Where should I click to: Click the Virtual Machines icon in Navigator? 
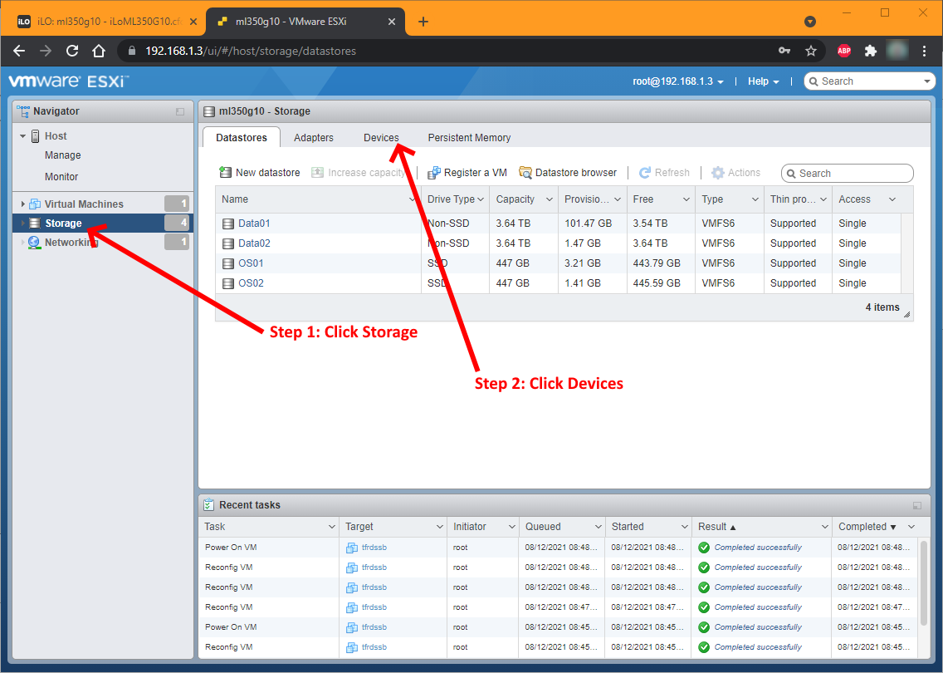tap(35, 204)
